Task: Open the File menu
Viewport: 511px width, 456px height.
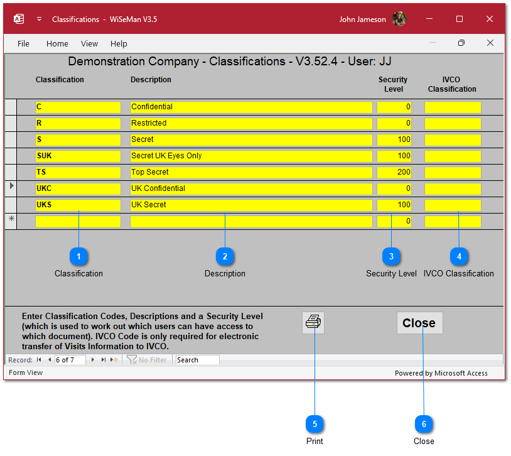Action: click(x=23, y=44)
